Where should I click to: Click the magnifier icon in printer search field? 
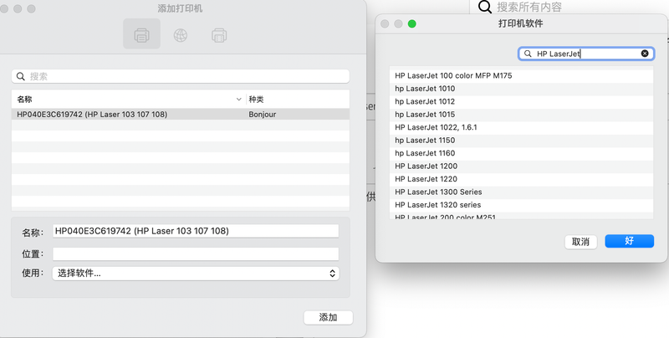click(x=21, y=76)
